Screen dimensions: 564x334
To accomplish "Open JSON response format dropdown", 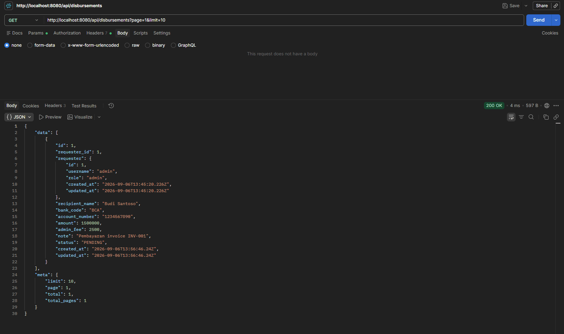I will tap(19, 117).
